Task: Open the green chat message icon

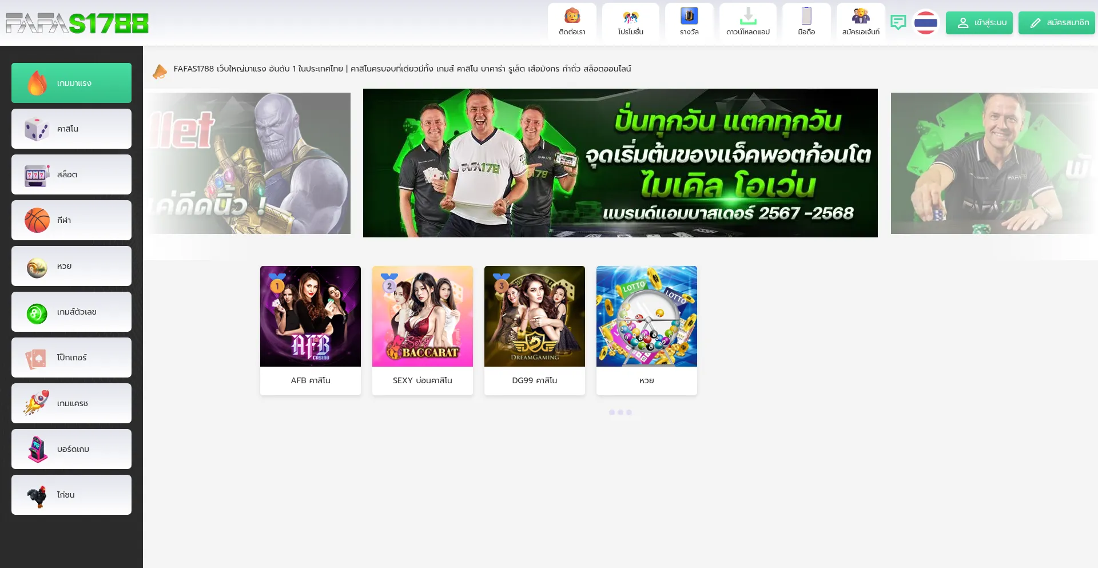Action: tap(898, 22)
